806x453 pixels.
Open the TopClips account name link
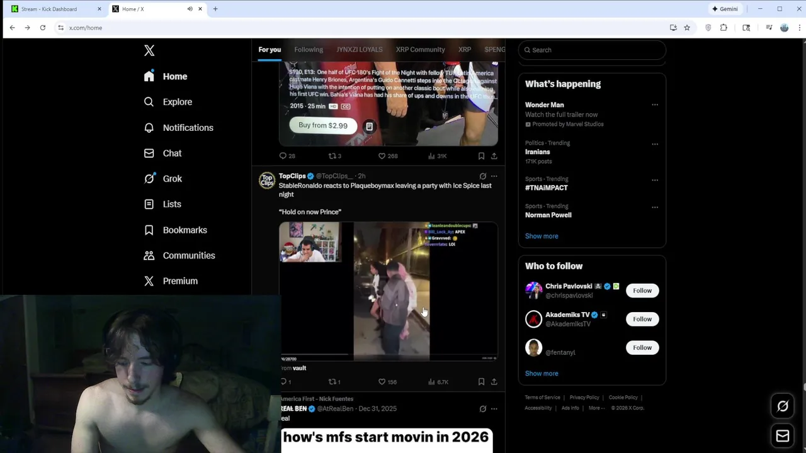coord(292,176)
